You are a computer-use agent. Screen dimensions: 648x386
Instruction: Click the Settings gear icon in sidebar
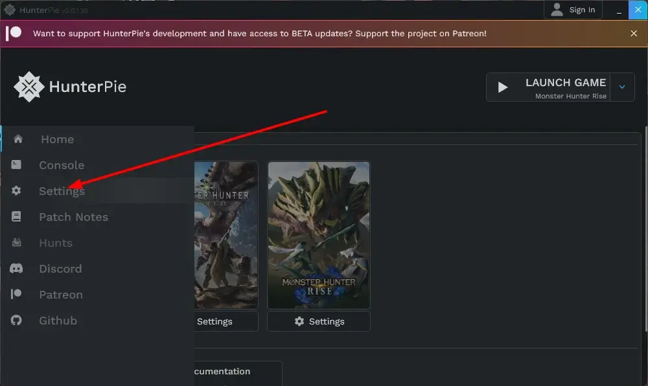click(16, 190)
